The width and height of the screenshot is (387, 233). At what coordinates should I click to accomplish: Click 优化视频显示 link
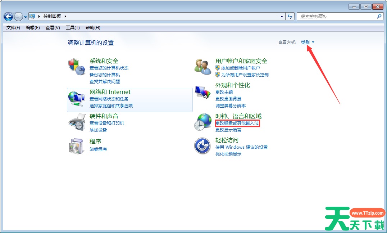click(x=228, y=154)
